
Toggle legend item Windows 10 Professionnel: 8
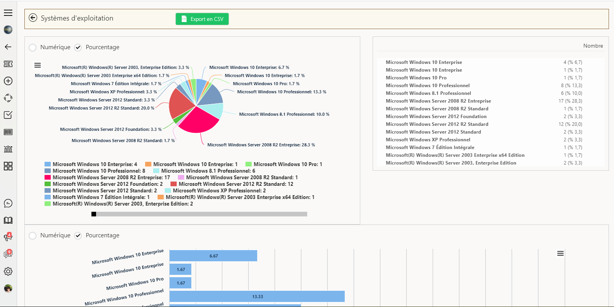pos(95,171)
